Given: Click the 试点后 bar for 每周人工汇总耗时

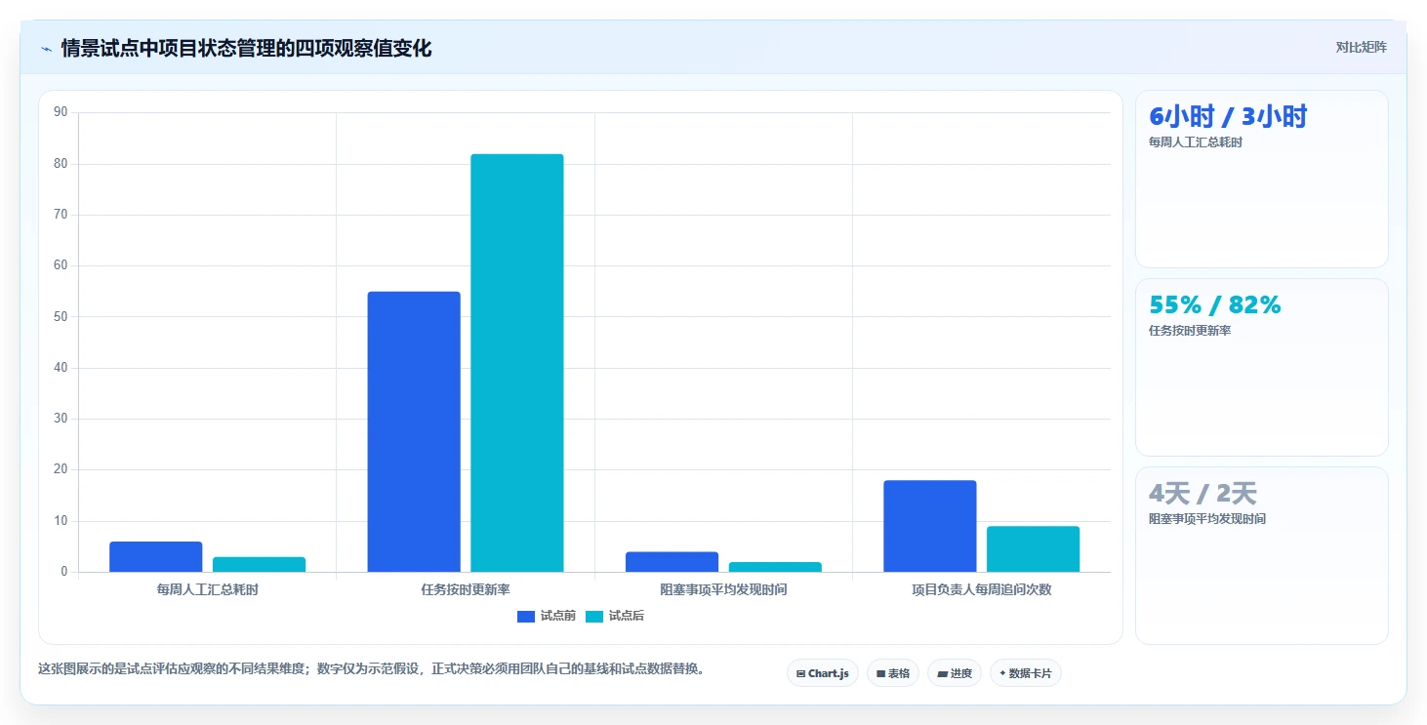Looking at the screenshot, I should coord(259,564).
